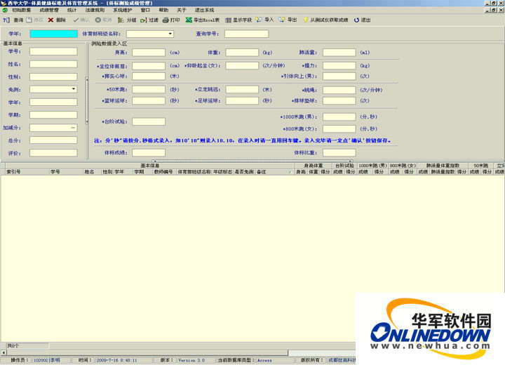Click the 过滤 filter toolbar icon

tap(143, 20)
